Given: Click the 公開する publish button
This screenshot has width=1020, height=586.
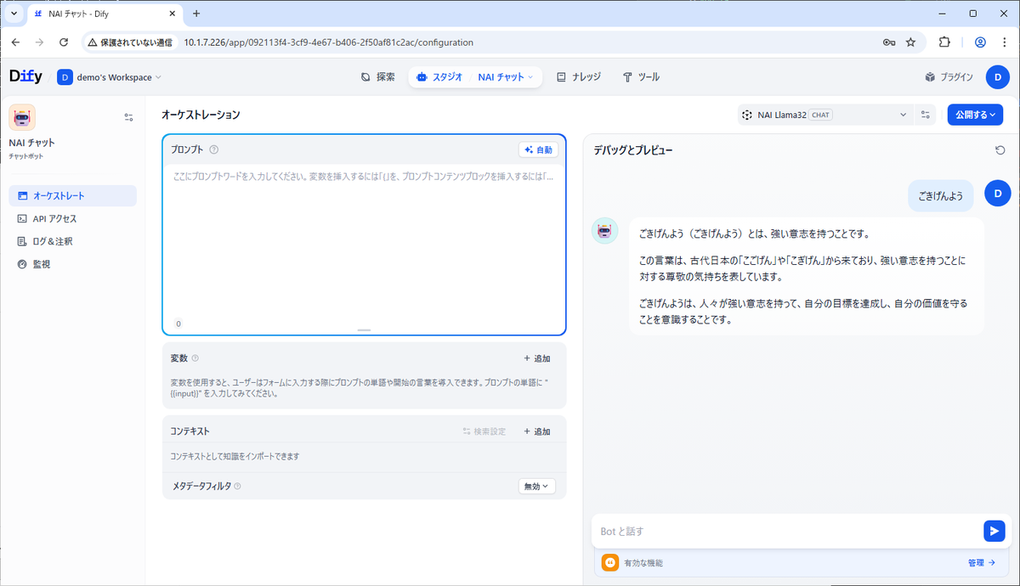Looking at the screenshot, I should [975, 115].
